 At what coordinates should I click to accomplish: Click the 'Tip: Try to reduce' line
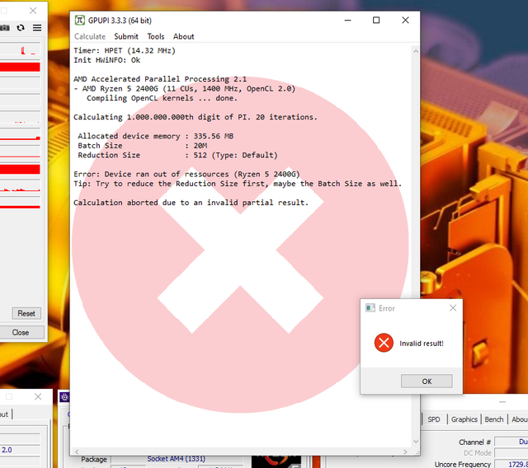238,184
